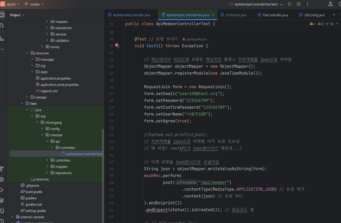Open the Build hammer tool window
This screenshot has height=223, width=341.
point(2,169)
